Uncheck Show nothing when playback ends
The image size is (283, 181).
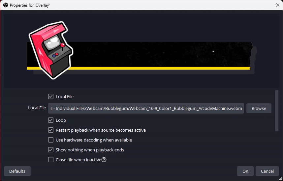coord(51,150)
